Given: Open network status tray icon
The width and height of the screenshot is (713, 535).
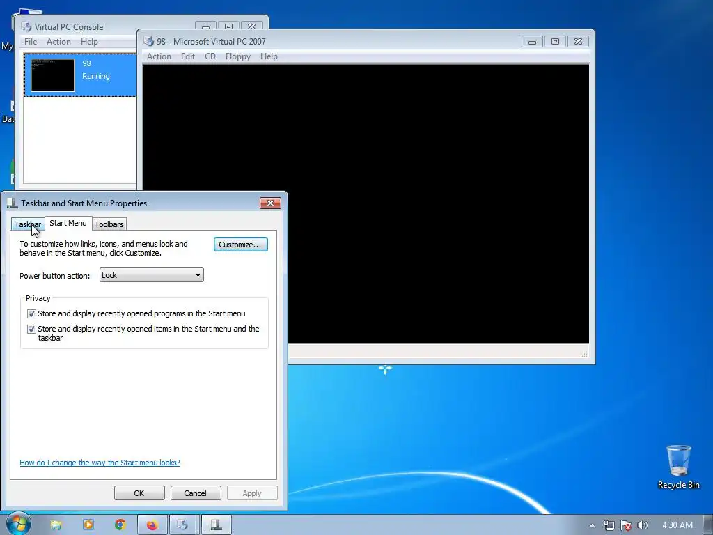Looking at the screenshot, I should click(609, 525).
